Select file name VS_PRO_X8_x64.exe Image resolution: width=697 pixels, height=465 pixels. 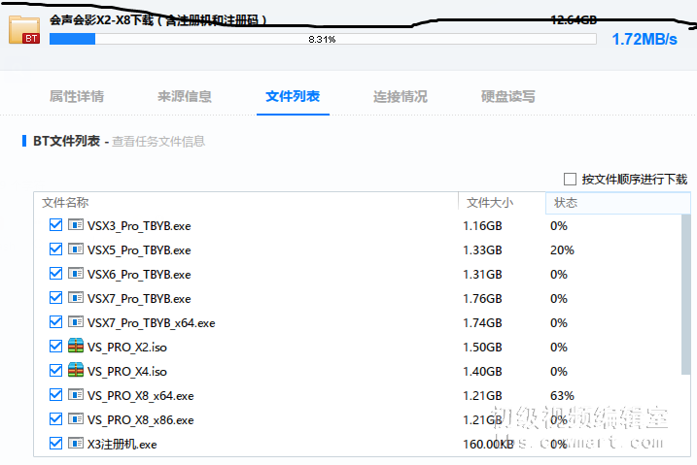140,396
